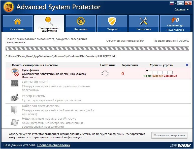Viewport: 194px width, 149px height.
Task: Click the Заражения column header
Action: click(130, 65)
